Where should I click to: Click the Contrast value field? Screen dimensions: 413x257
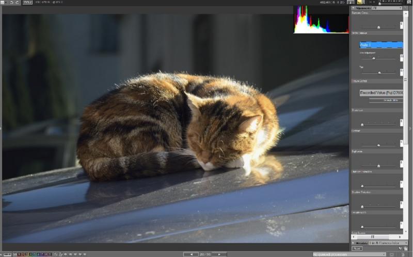click(402, 143)
